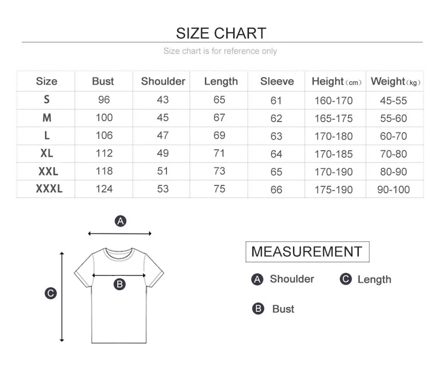This screenshot has height=377, width=445.
Task: Click the B icon next to Bust legend
Action: (258, 309)
